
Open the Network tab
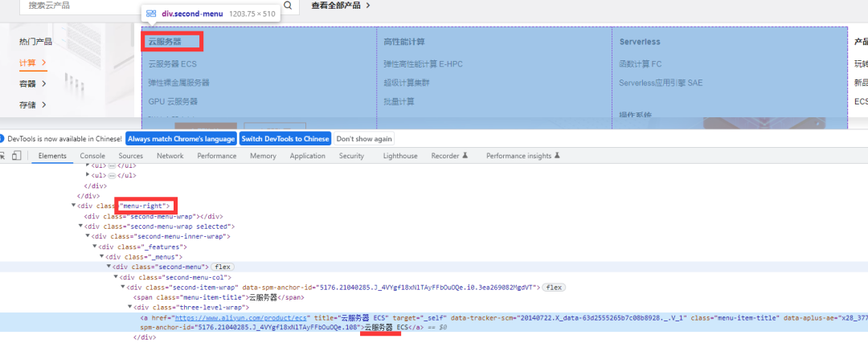point(170,156)
